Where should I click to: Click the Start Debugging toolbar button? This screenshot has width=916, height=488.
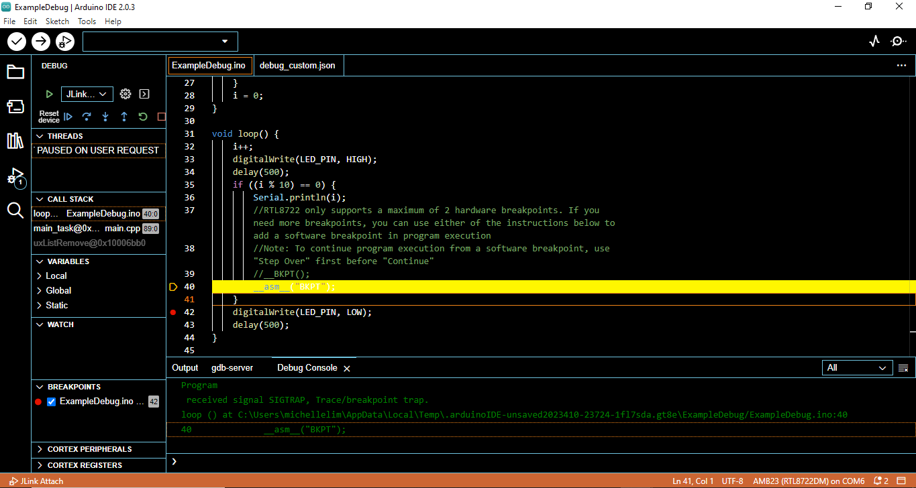point(65,42)
